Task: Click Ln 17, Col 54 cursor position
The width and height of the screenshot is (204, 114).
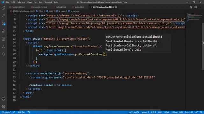Action: (134, 112)
